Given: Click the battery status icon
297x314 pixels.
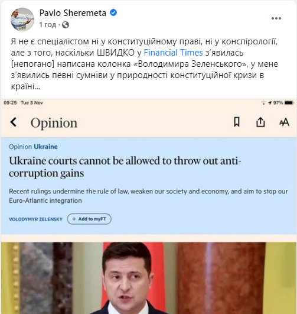Looking at the screenshot, I should (289, 103).
